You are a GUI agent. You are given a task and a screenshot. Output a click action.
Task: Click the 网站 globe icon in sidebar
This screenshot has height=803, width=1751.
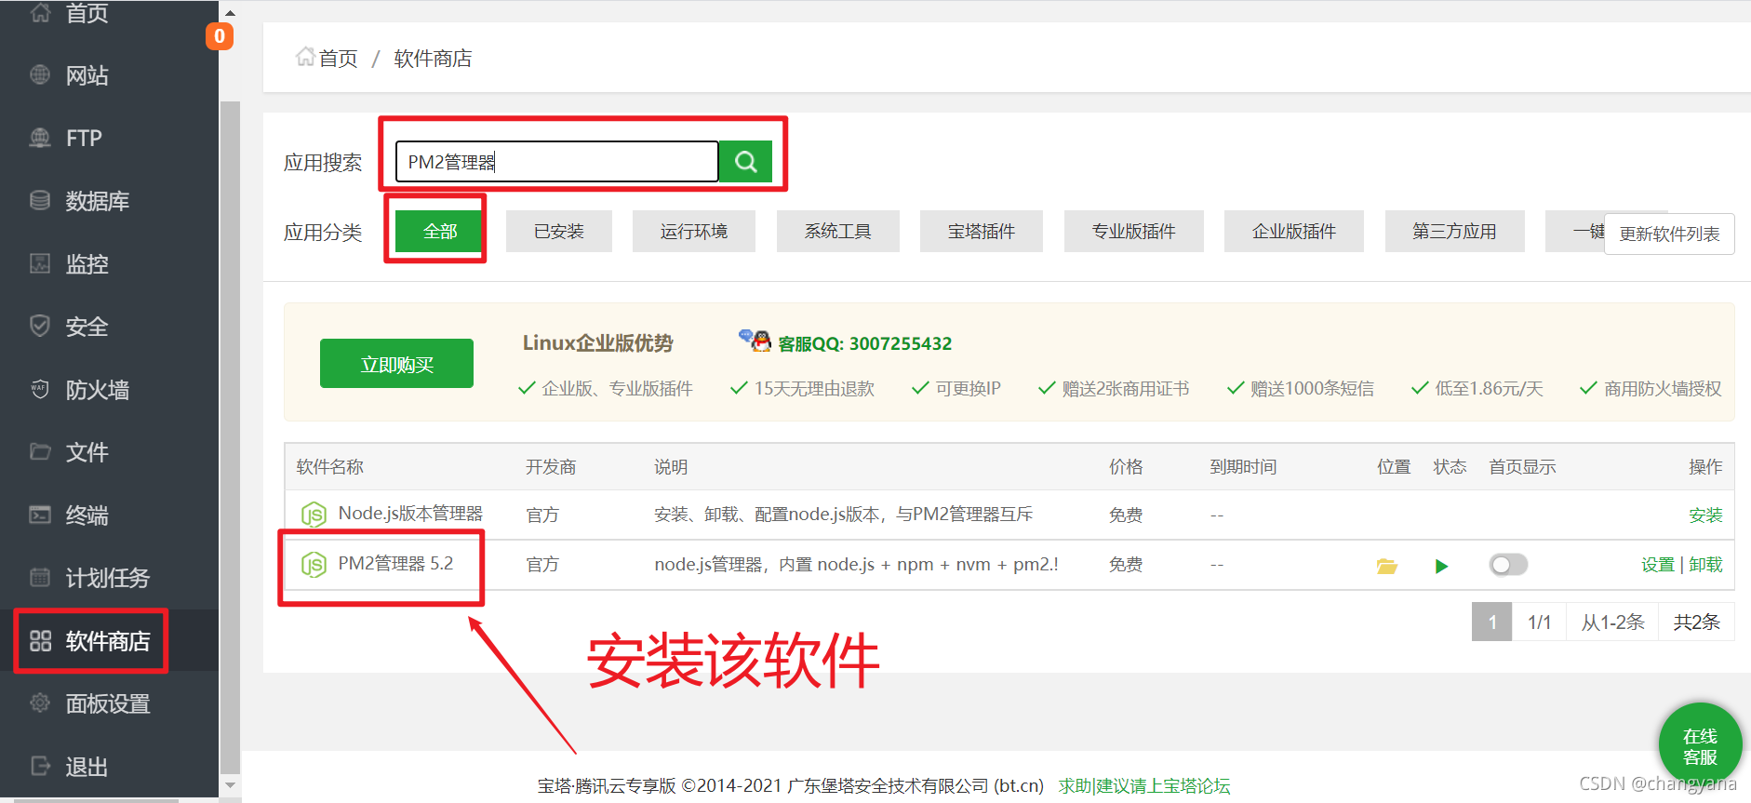pos(40,74)
